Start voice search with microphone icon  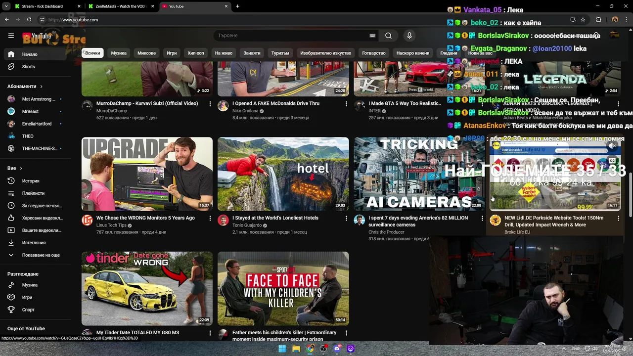[x=409, y=36]
